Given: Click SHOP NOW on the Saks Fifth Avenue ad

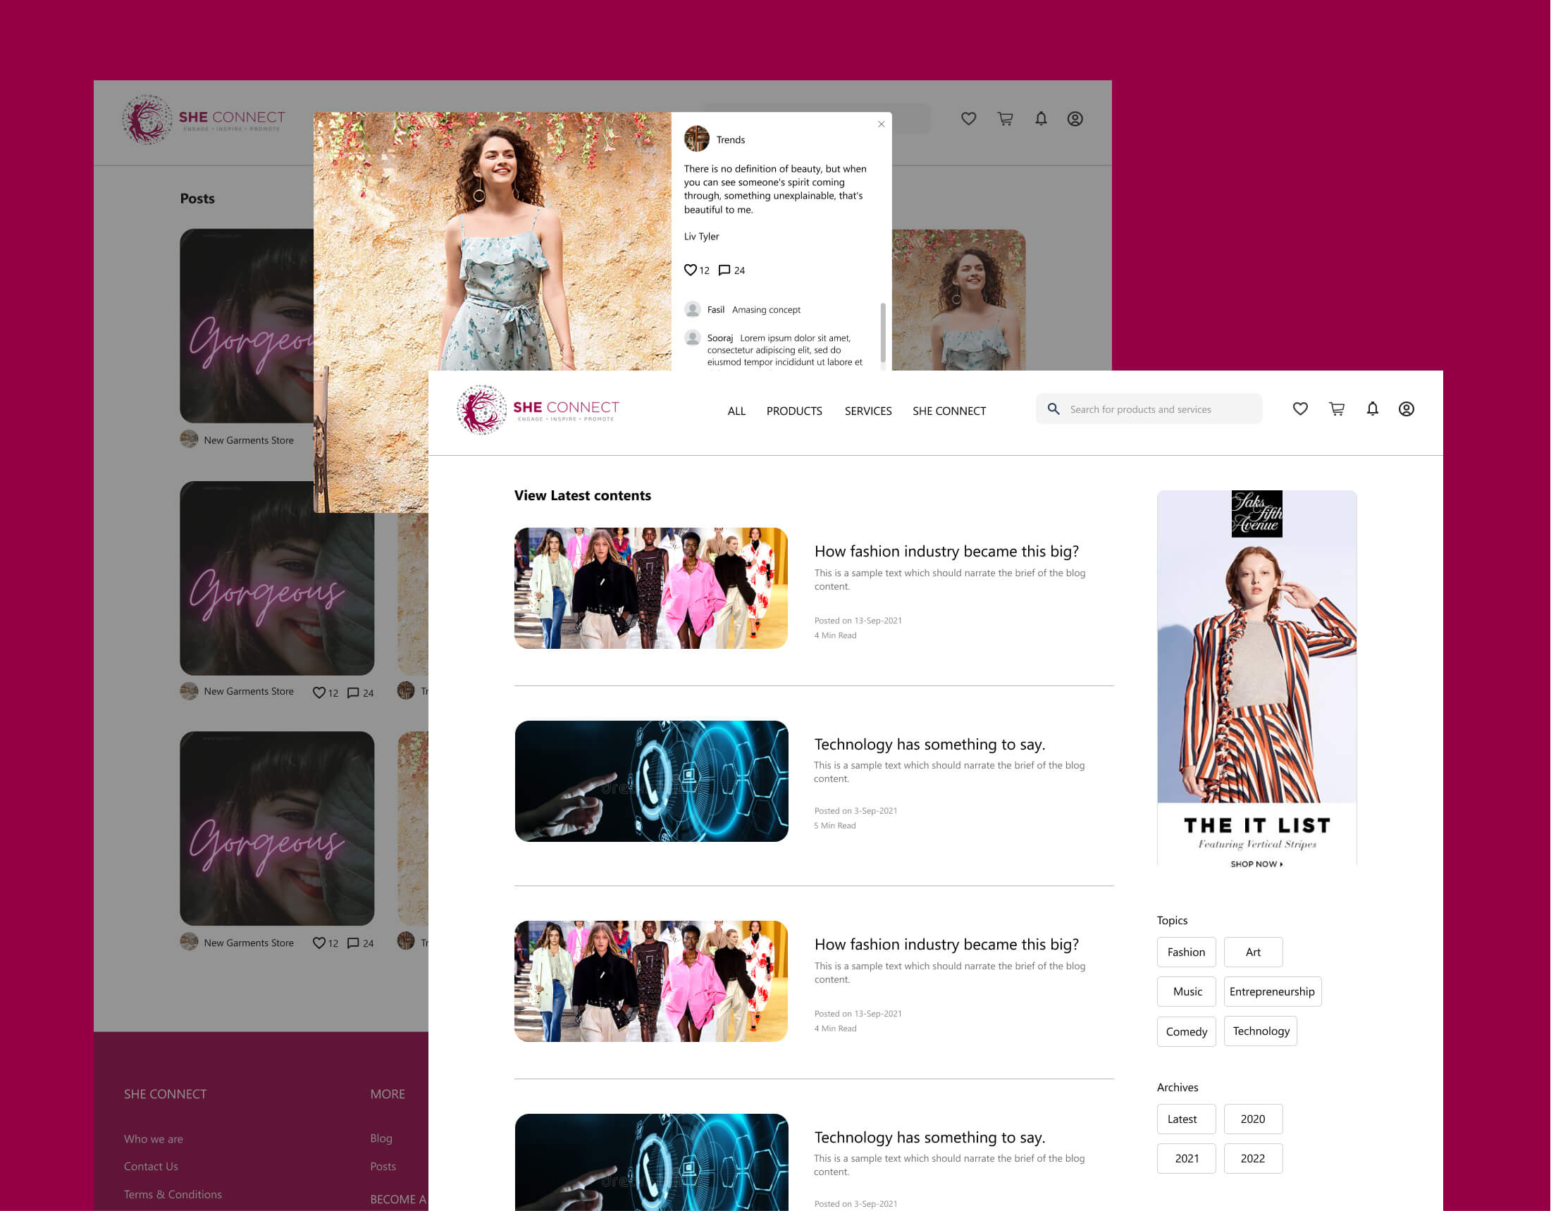Looking at the screenshot, I should pyautogui.click(x=1256, y=864).
